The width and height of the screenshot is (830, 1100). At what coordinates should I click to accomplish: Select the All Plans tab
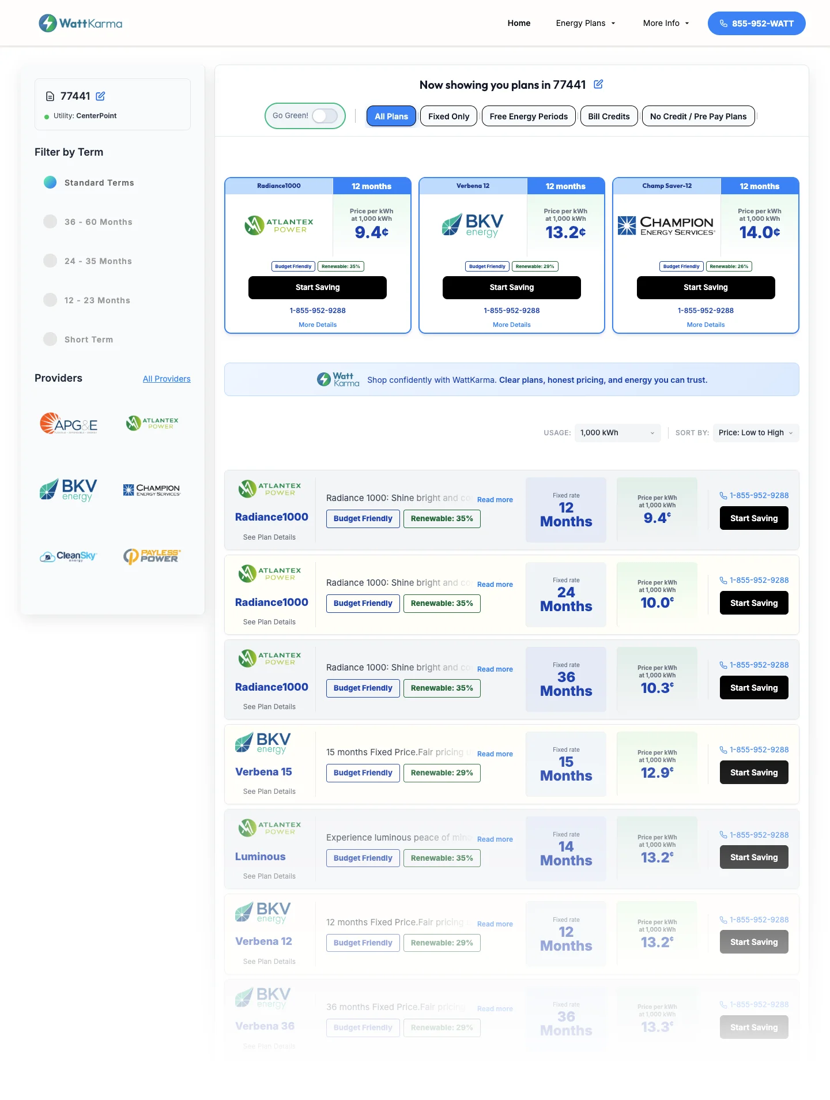(x=391, y=116)
